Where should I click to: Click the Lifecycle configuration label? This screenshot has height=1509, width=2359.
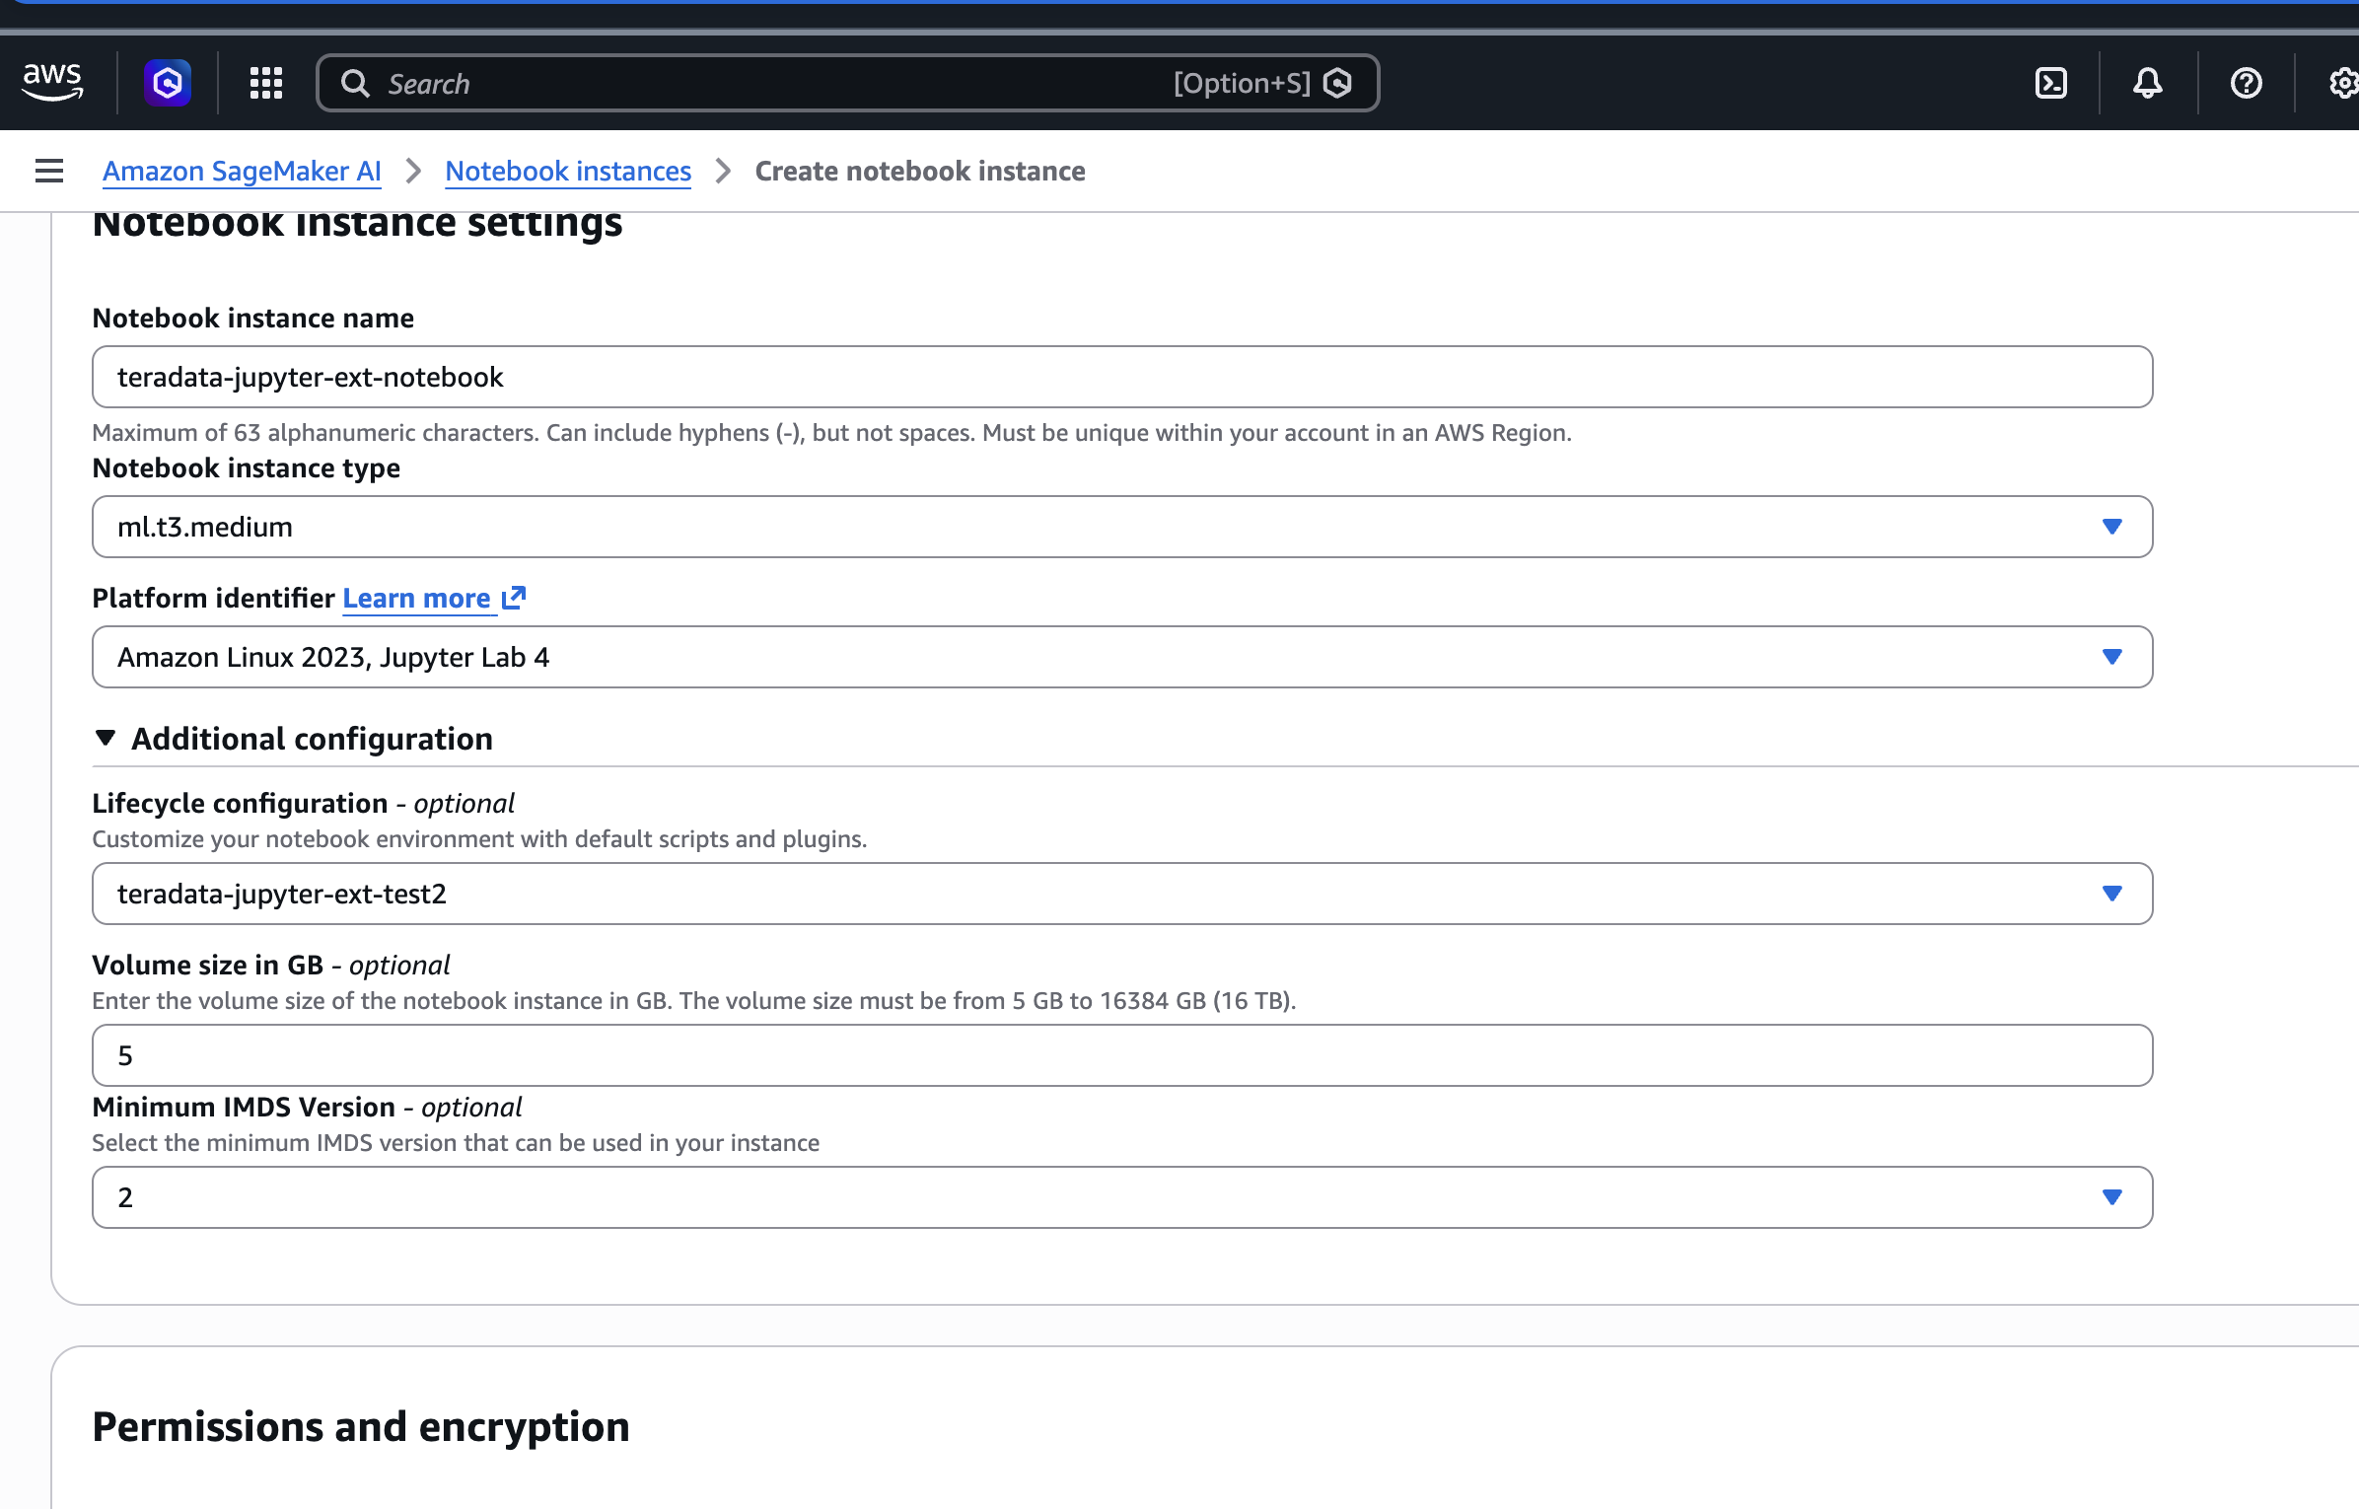point(240,803)
